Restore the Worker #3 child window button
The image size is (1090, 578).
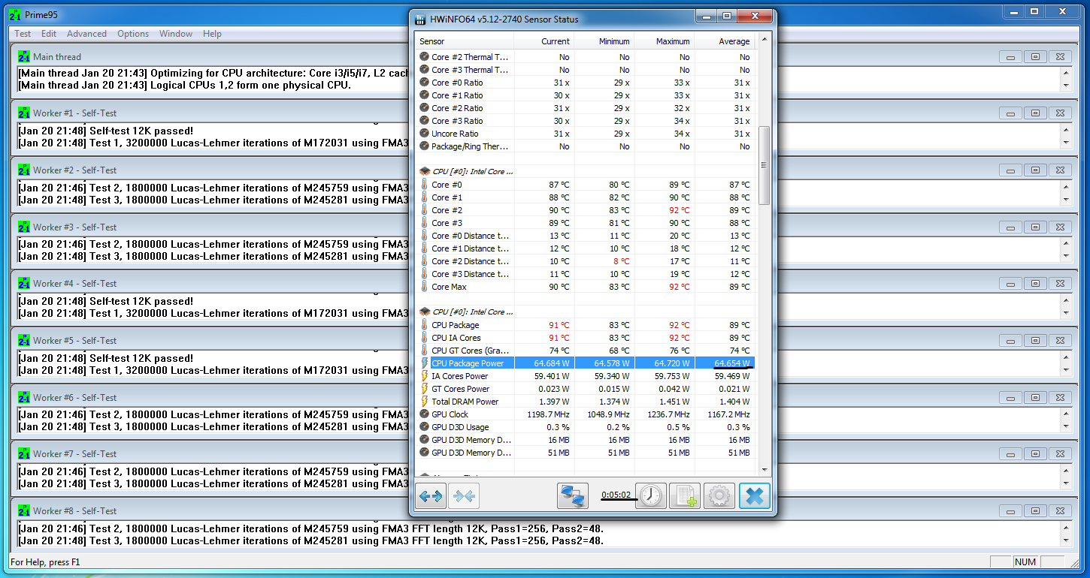[x=1035, y=227]
